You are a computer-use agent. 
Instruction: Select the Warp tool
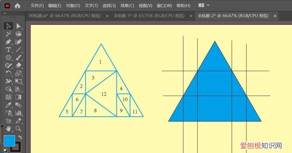pos(9,81)
